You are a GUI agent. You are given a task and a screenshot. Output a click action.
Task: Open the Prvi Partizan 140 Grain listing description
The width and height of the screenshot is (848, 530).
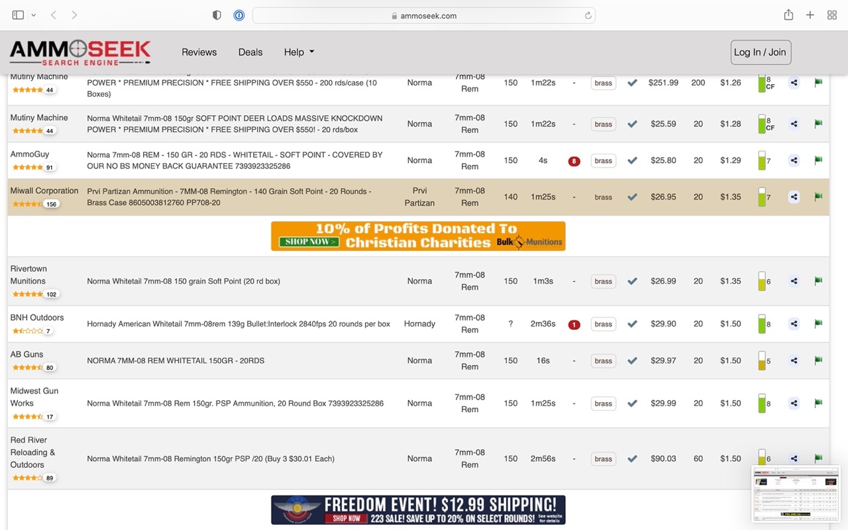[x=229, y=197]
